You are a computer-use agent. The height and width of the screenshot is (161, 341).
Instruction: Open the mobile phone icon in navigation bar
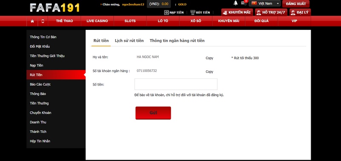point(43,21)
